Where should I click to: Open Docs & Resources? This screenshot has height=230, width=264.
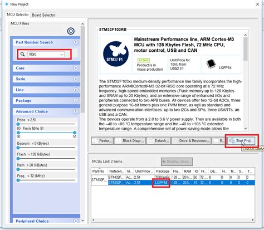pyautogui.click(x=191, y=141)
